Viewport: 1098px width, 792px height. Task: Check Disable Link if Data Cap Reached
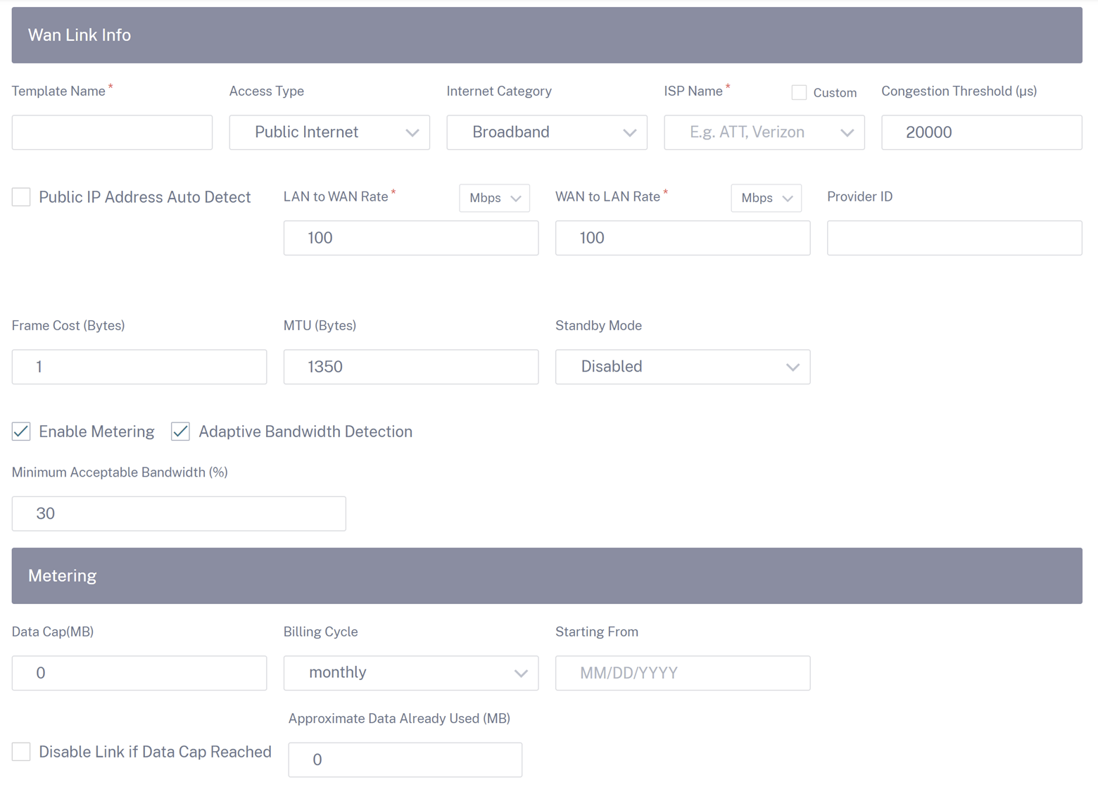(x=21, y=752)
